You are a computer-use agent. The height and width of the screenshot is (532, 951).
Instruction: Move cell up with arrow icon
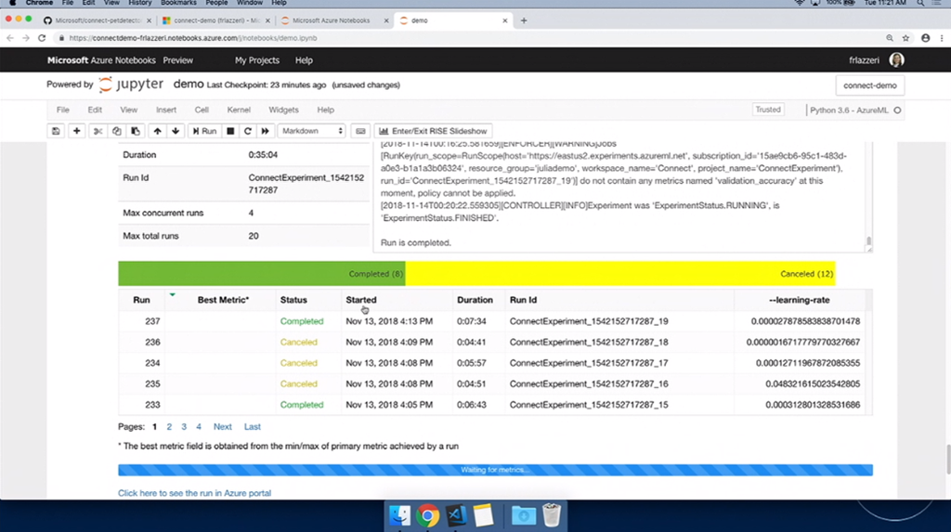(x=158, y=131)
